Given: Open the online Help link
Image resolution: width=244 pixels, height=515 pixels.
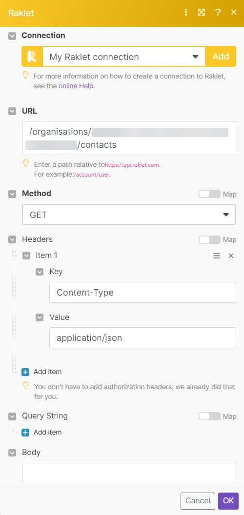Looking at the screenshot, I should (x=76, y=86).
